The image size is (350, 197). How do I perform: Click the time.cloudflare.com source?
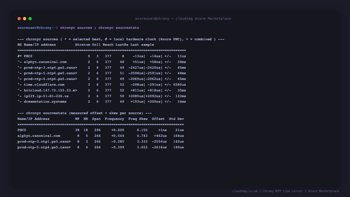[x=44, y=85]
